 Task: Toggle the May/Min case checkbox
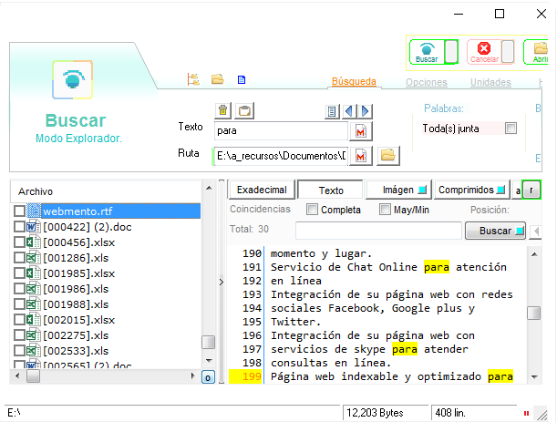point(385,211)
